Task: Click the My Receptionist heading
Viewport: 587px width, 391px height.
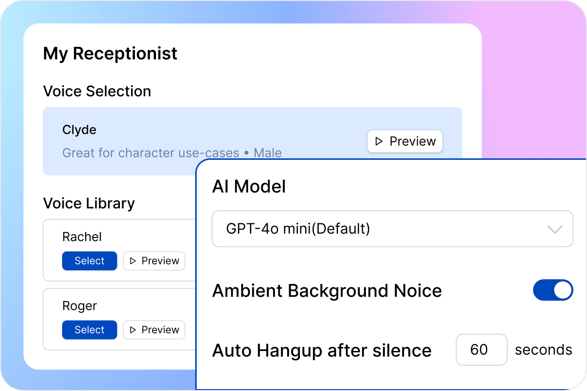Action: (x=110, y=54)
